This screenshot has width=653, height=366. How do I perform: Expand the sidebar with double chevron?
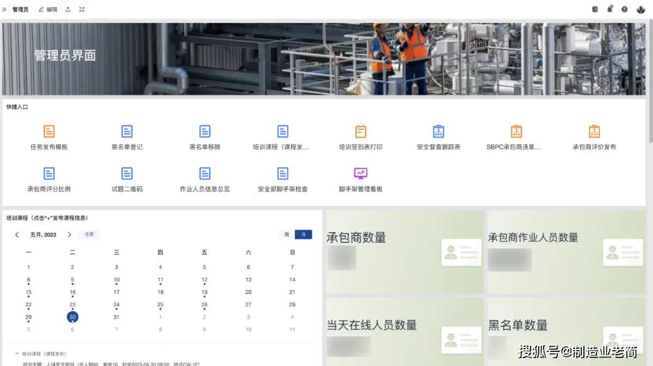tap(5, 9)
